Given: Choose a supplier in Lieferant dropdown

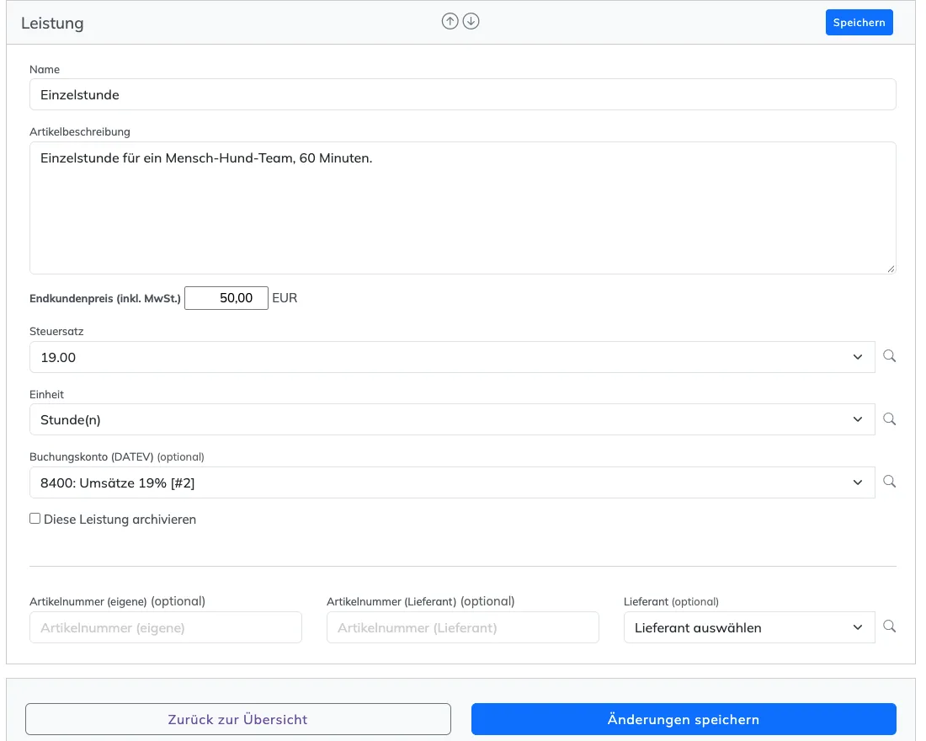Looking at the screenshot, I should pyautogui.click(x=749, y=627).
